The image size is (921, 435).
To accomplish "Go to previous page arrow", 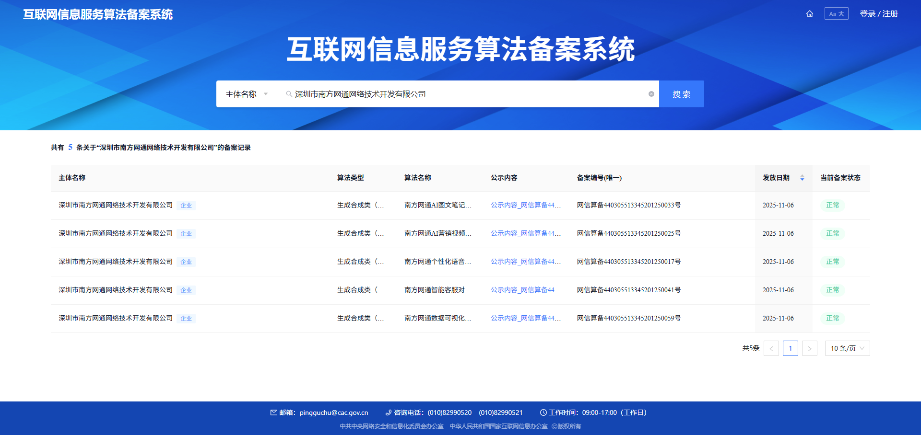I will click(x=771, y=348).
